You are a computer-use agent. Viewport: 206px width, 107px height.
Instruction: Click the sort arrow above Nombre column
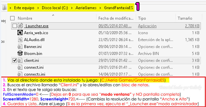pyautogui.click(x=53, y=15)
